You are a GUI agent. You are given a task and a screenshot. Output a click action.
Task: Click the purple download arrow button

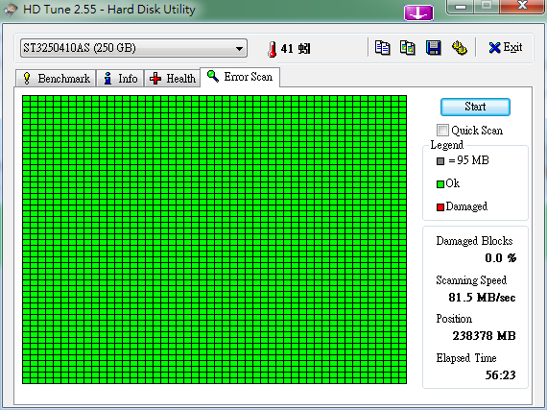point(418,12)
